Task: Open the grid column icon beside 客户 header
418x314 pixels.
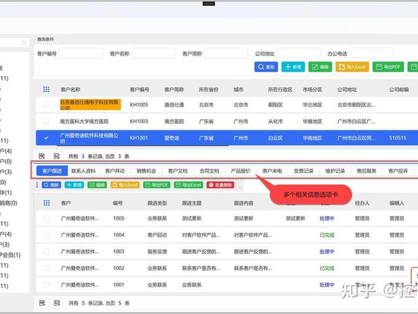Action: pyautogui.click(x=47, y=203)
